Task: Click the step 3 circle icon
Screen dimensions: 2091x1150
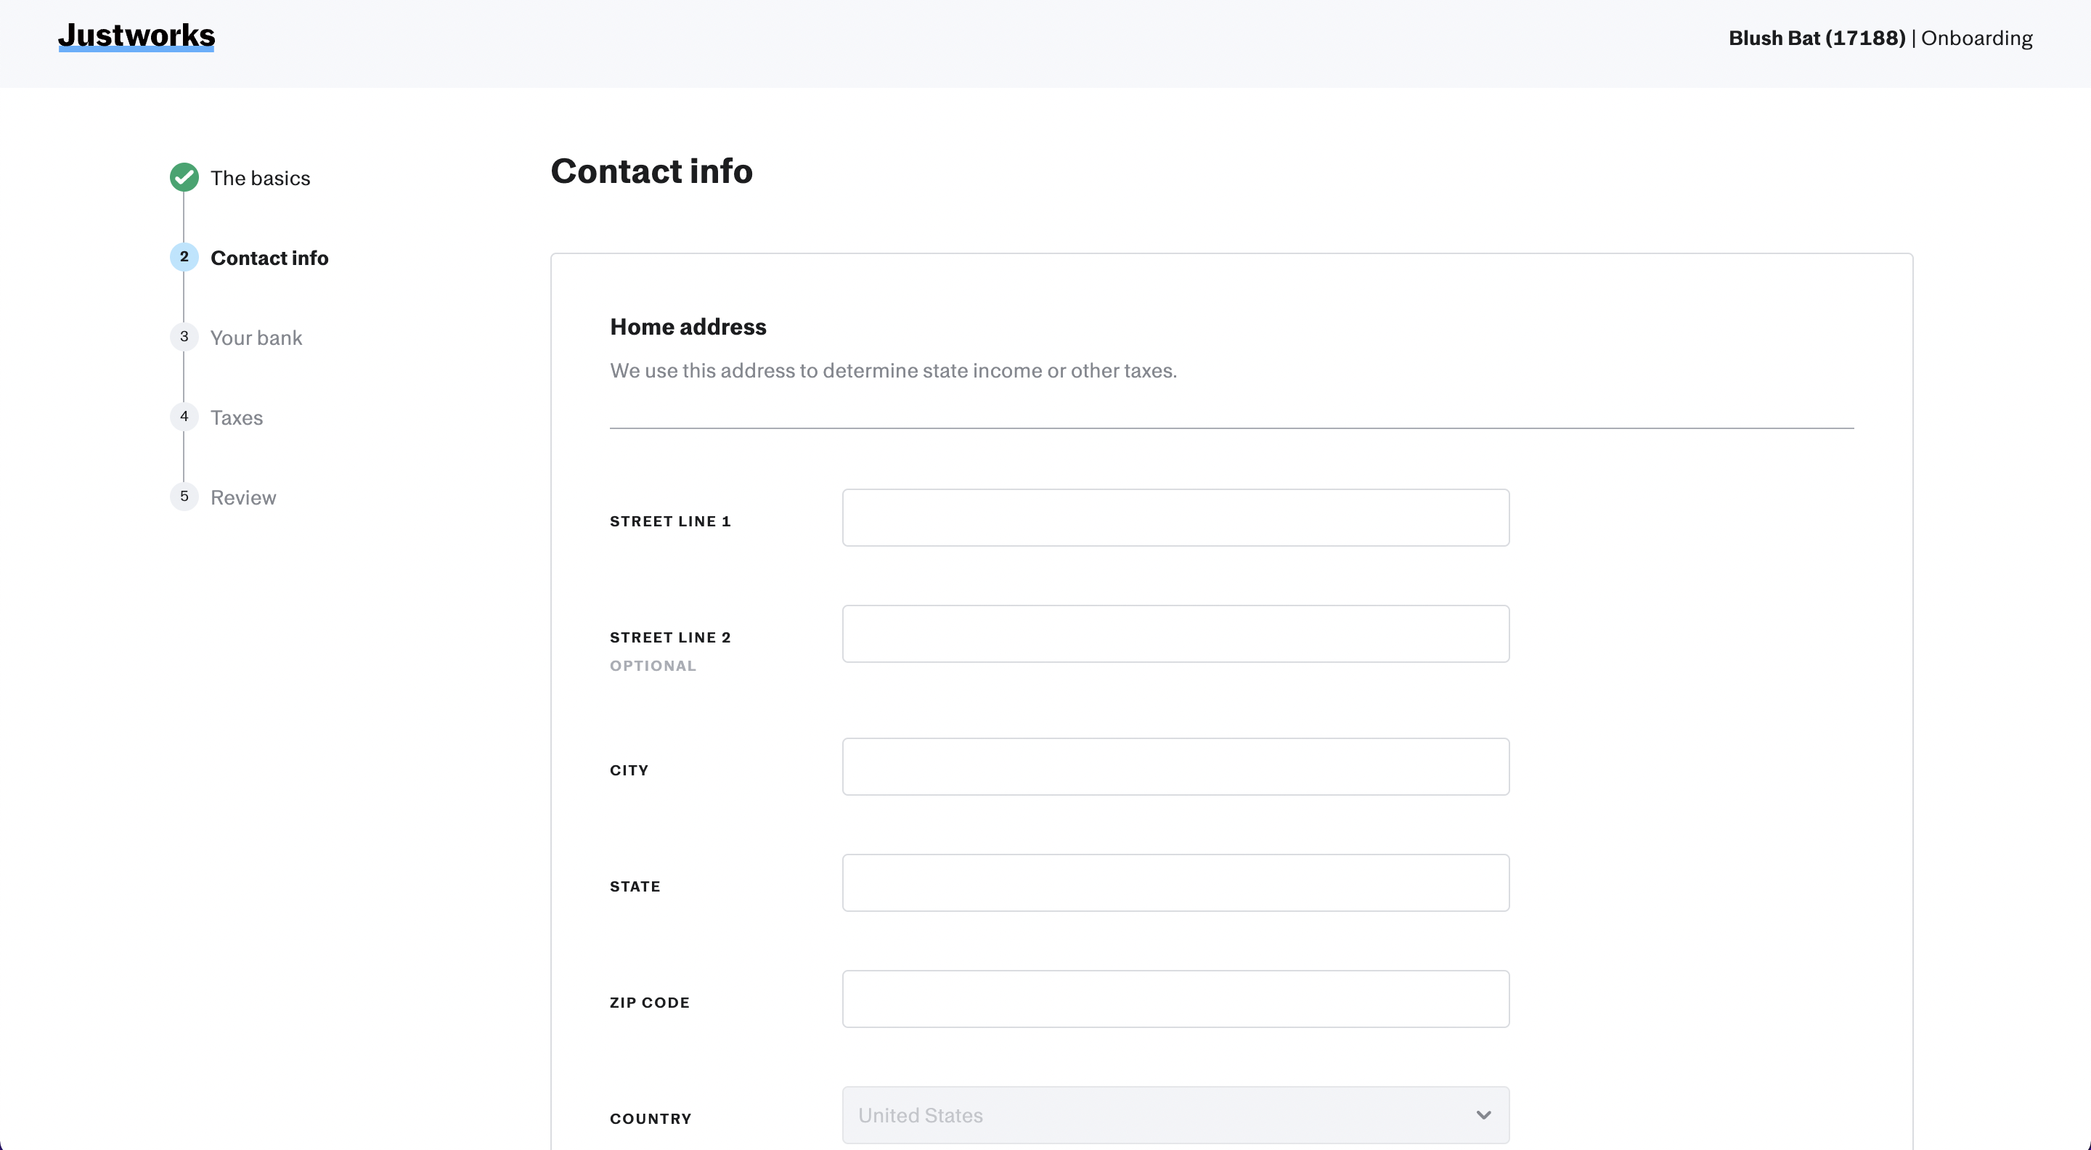Action: [x=184, y=337]
